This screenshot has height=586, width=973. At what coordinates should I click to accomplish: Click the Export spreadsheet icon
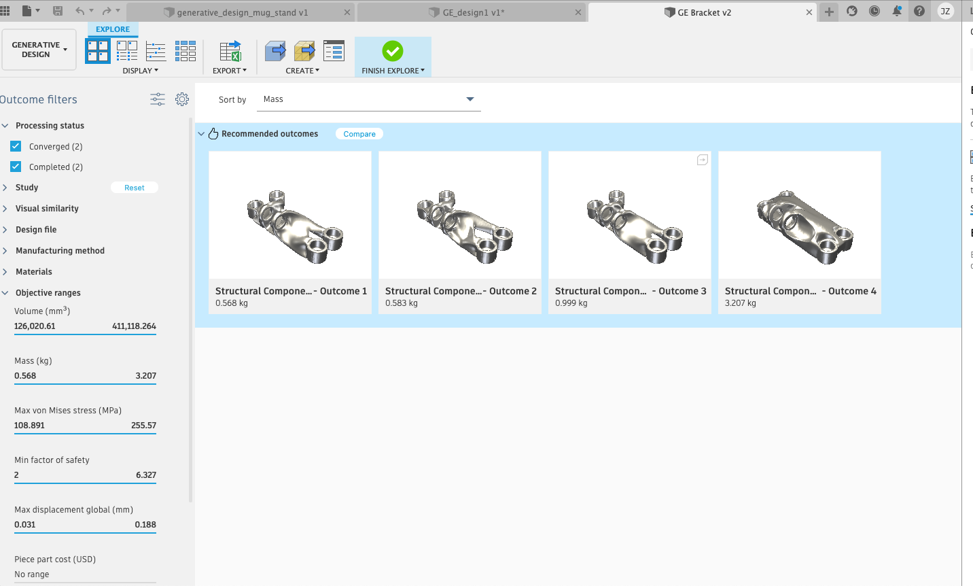[x=230, y=51]
